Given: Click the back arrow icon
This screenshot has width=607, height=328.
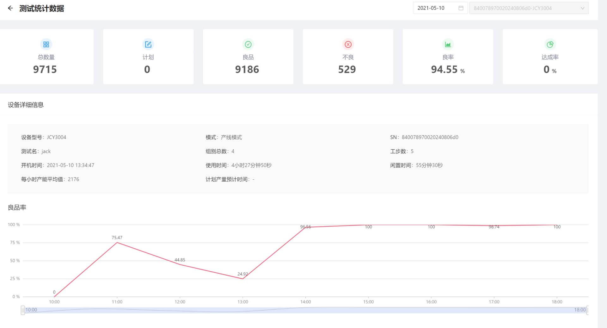Looking at the screenshot, I should 10,8.
